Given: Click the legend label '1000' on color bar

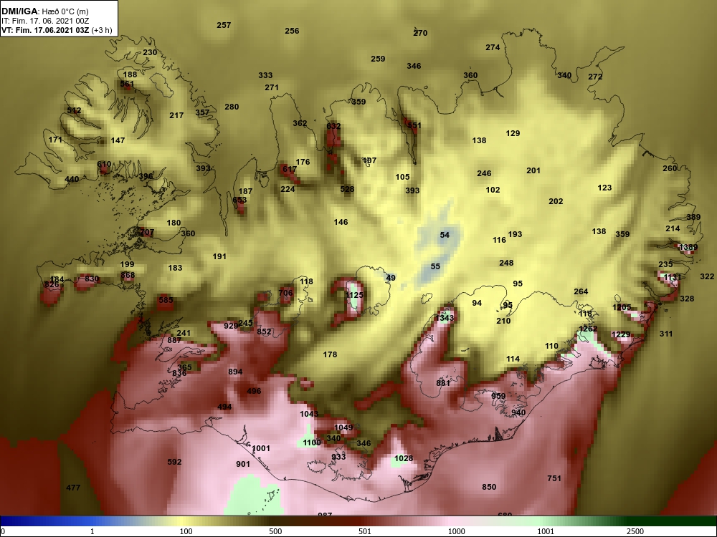Looking at the screenshot, I should 456,531.
